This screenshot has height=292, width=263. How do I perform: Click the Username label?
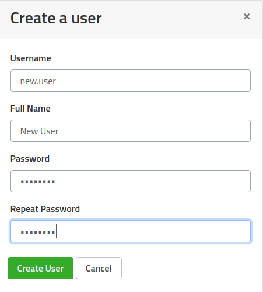pos(31,58)
